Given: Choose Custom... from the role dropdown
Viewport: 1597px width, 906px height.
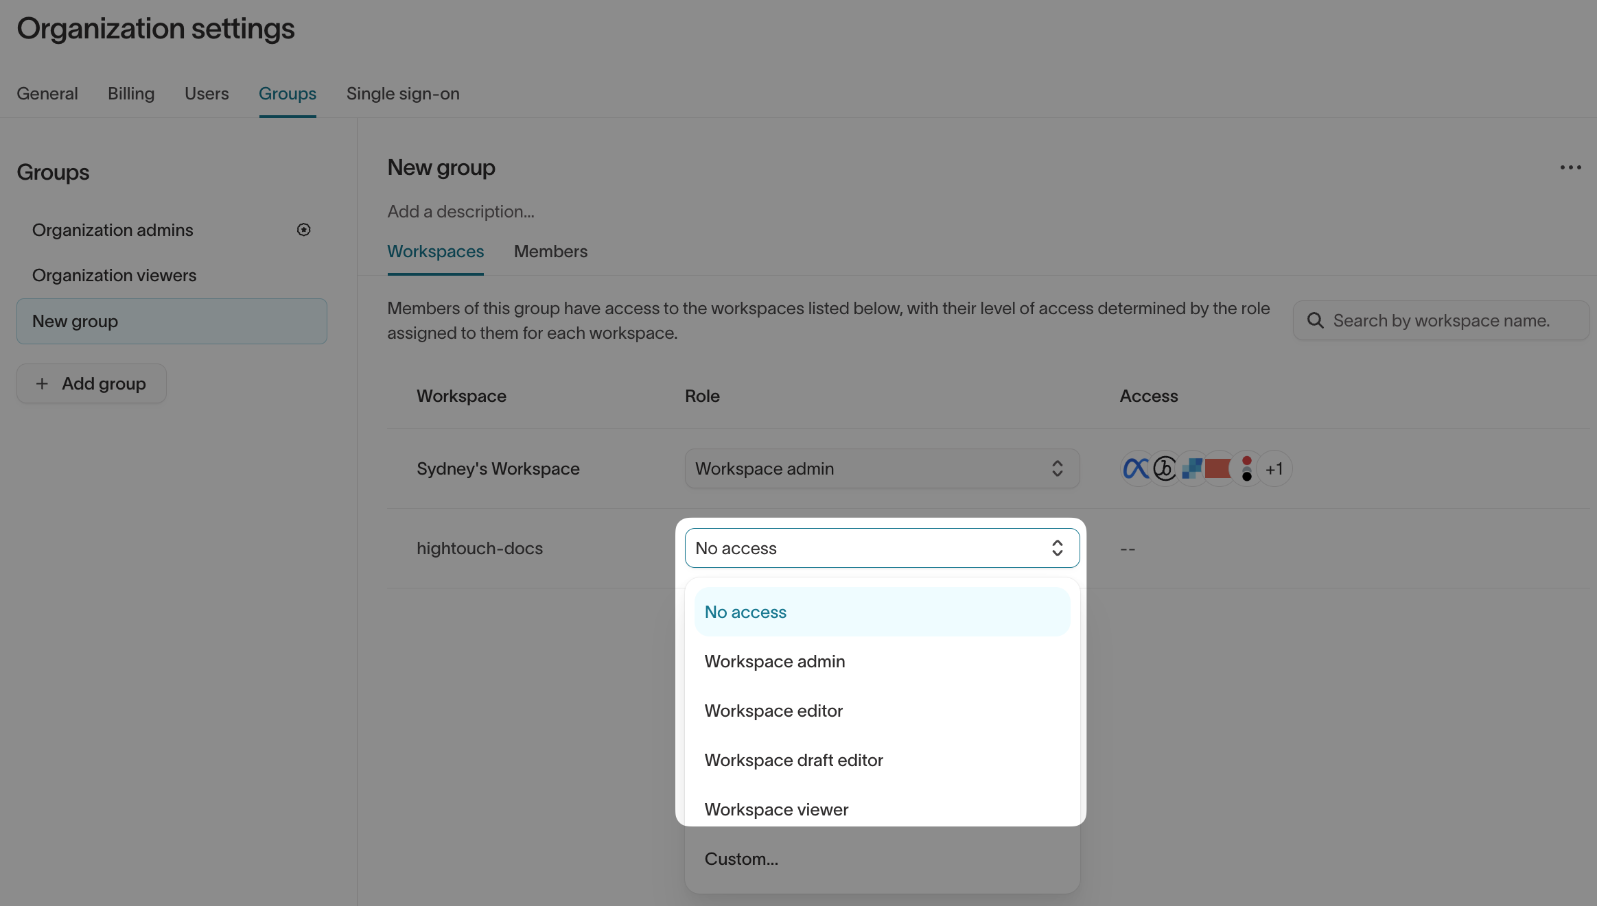Looking at the screenshot, I should coord(741,859).
